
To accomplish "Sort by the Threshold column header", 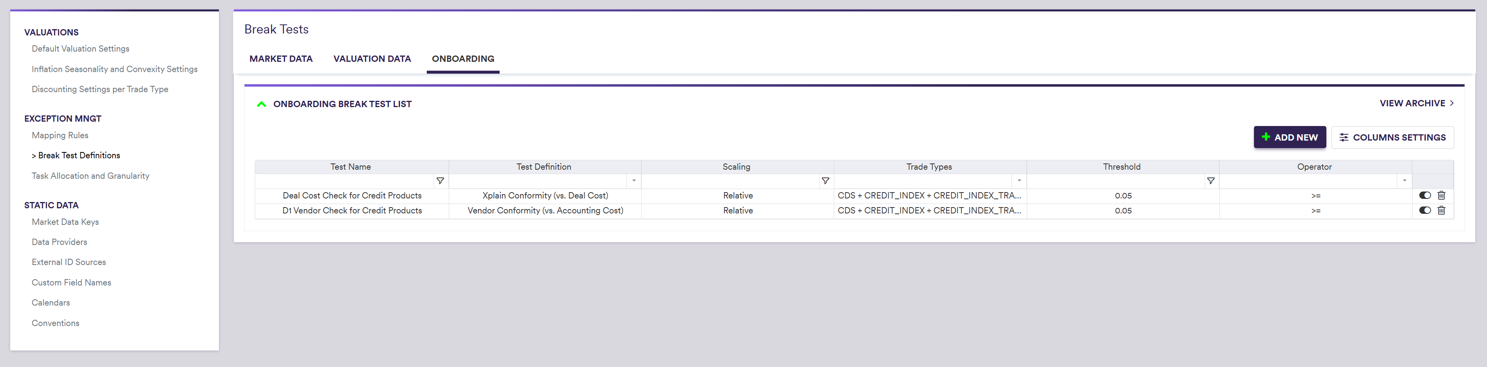I will click(1121, 167).
